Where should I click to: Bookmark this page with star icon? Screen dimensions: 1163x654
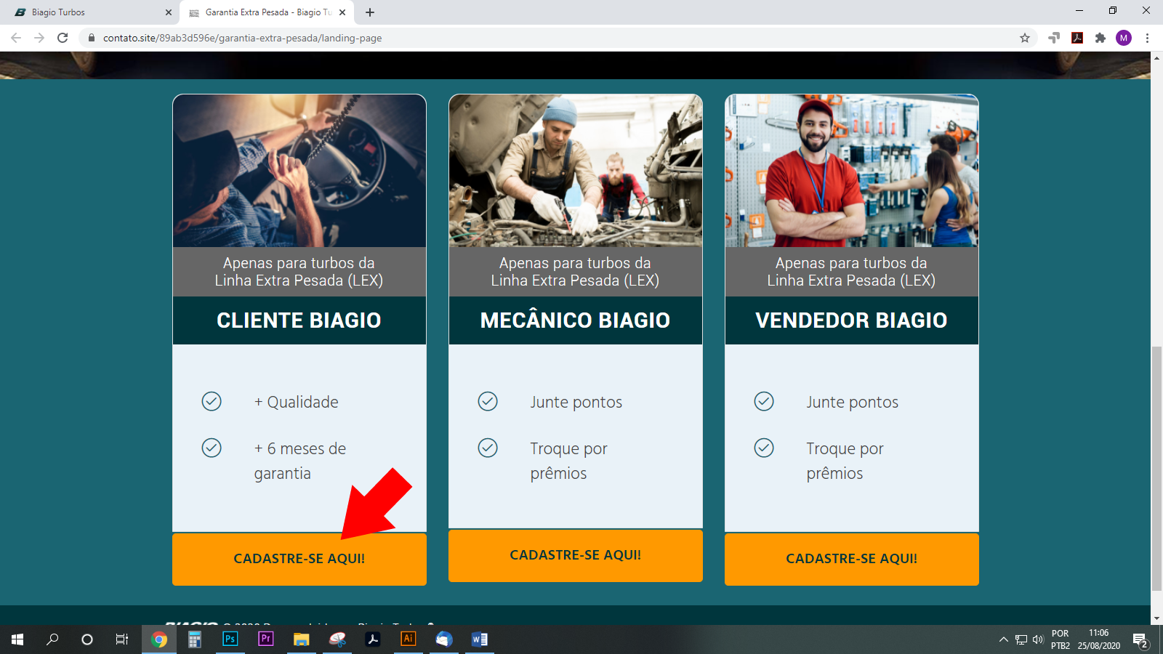pos(1025,38)
